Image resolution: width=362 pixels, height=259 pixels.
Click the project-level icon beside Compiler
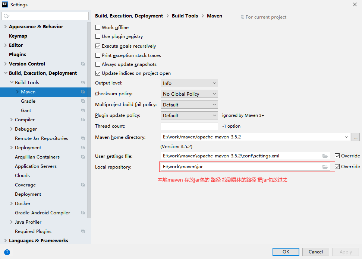click(83, 120)
